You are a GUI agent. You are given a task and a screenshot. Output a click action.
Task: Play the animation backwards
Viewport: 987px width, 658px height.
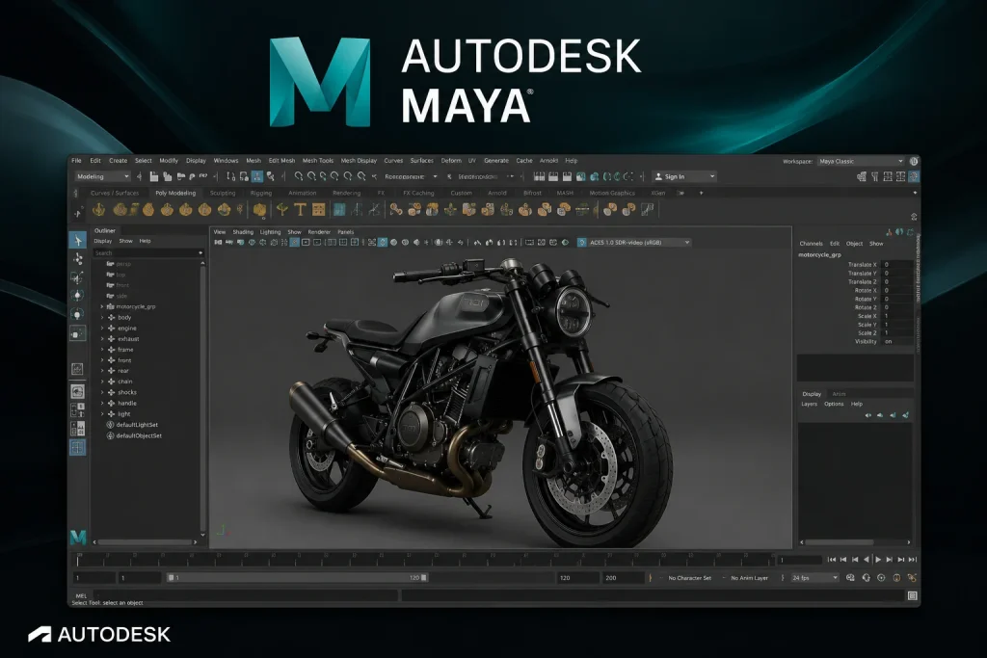[867, 559]
